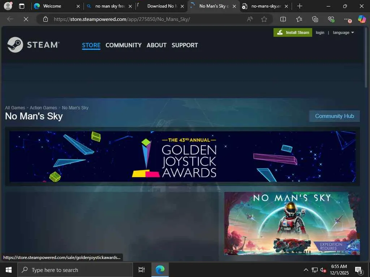Open Task View on the taskbar
The image size is (370, 277).
click(x=142, y=270)
